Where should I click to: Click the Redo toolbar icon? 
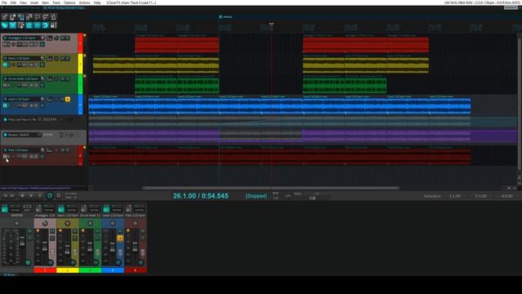coord(46,17)
